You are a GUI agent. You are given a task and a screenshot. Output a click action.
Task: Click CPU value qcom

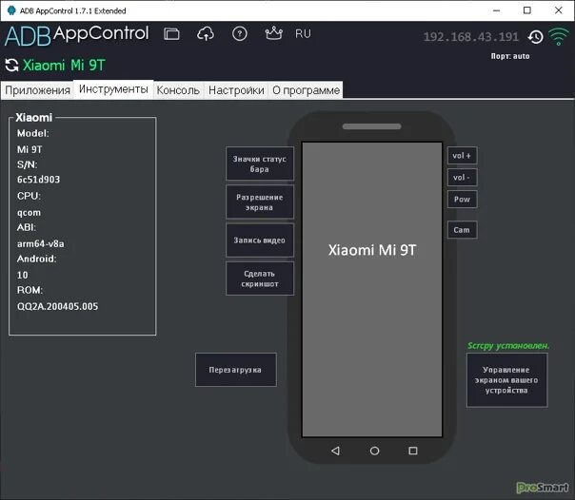(x=29, y=213)
